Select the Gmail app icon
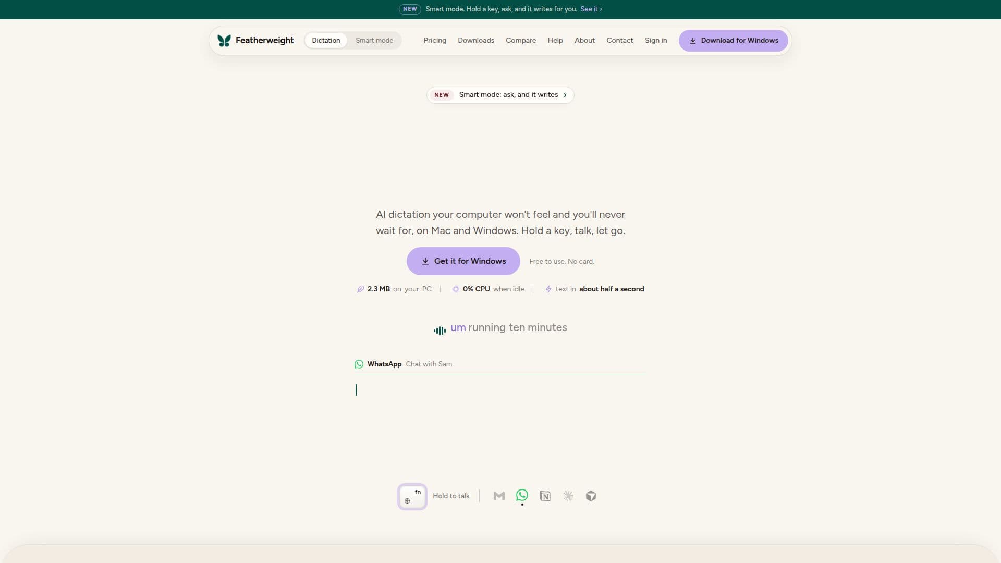This screenshot has width=1001, height=563. click(499, 496)
